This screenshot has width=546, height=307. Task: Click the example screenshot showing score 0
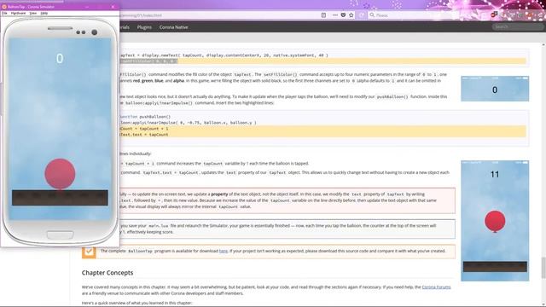click(495, 89)
